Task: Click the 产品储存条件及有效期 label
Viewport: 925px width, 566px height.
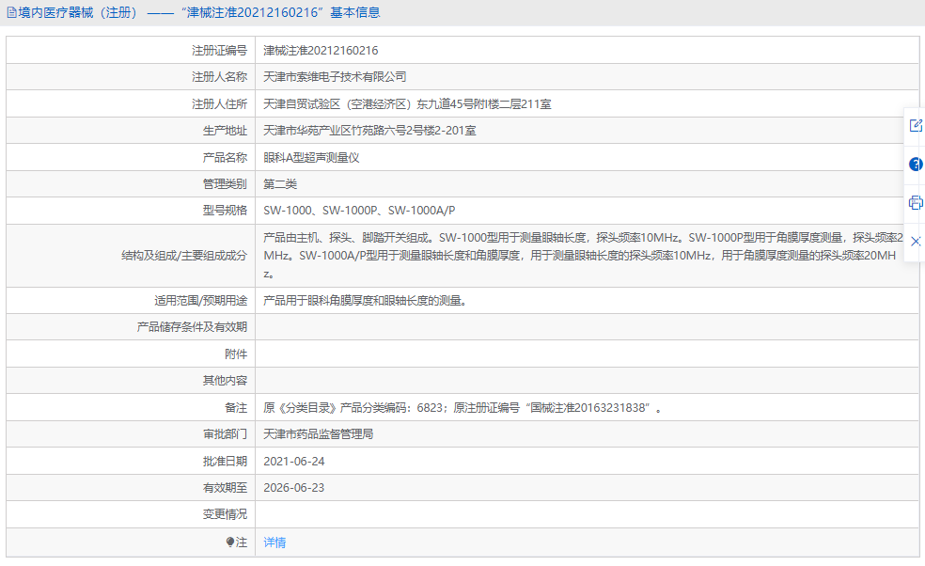Action: click(192, 327)
